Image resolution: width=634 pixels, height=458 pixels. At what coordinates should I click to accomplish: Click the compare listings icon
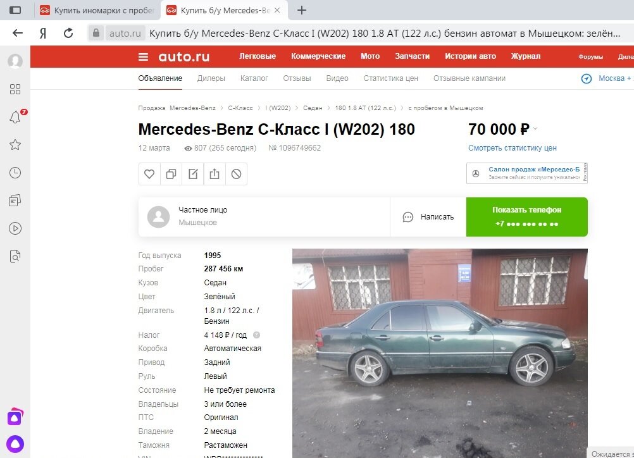[x=171, y=174]
